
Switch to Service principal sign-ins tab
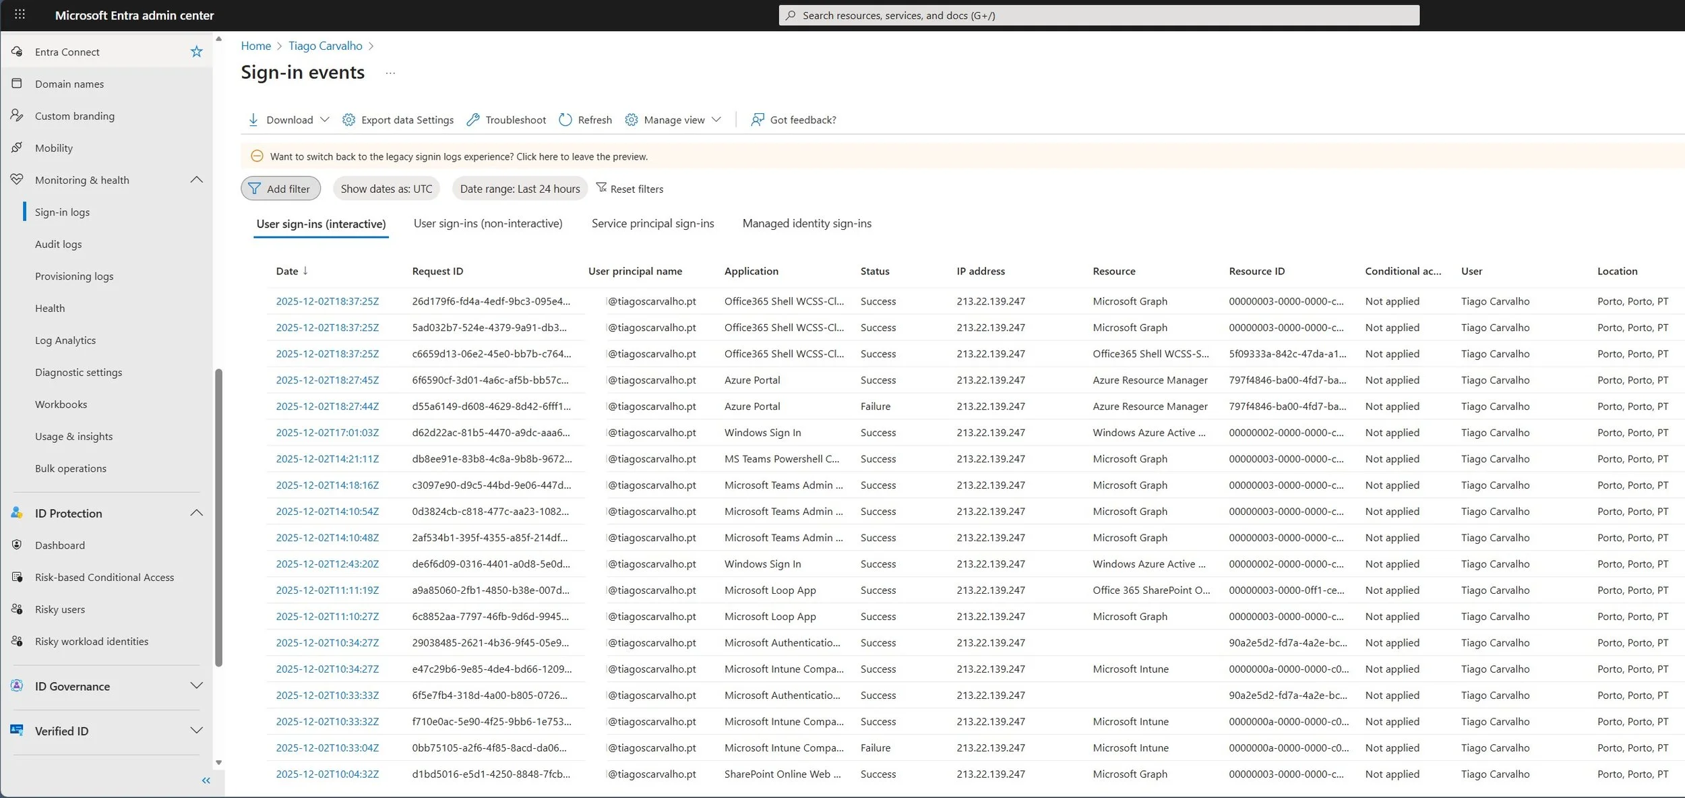(x=652, y=223)
